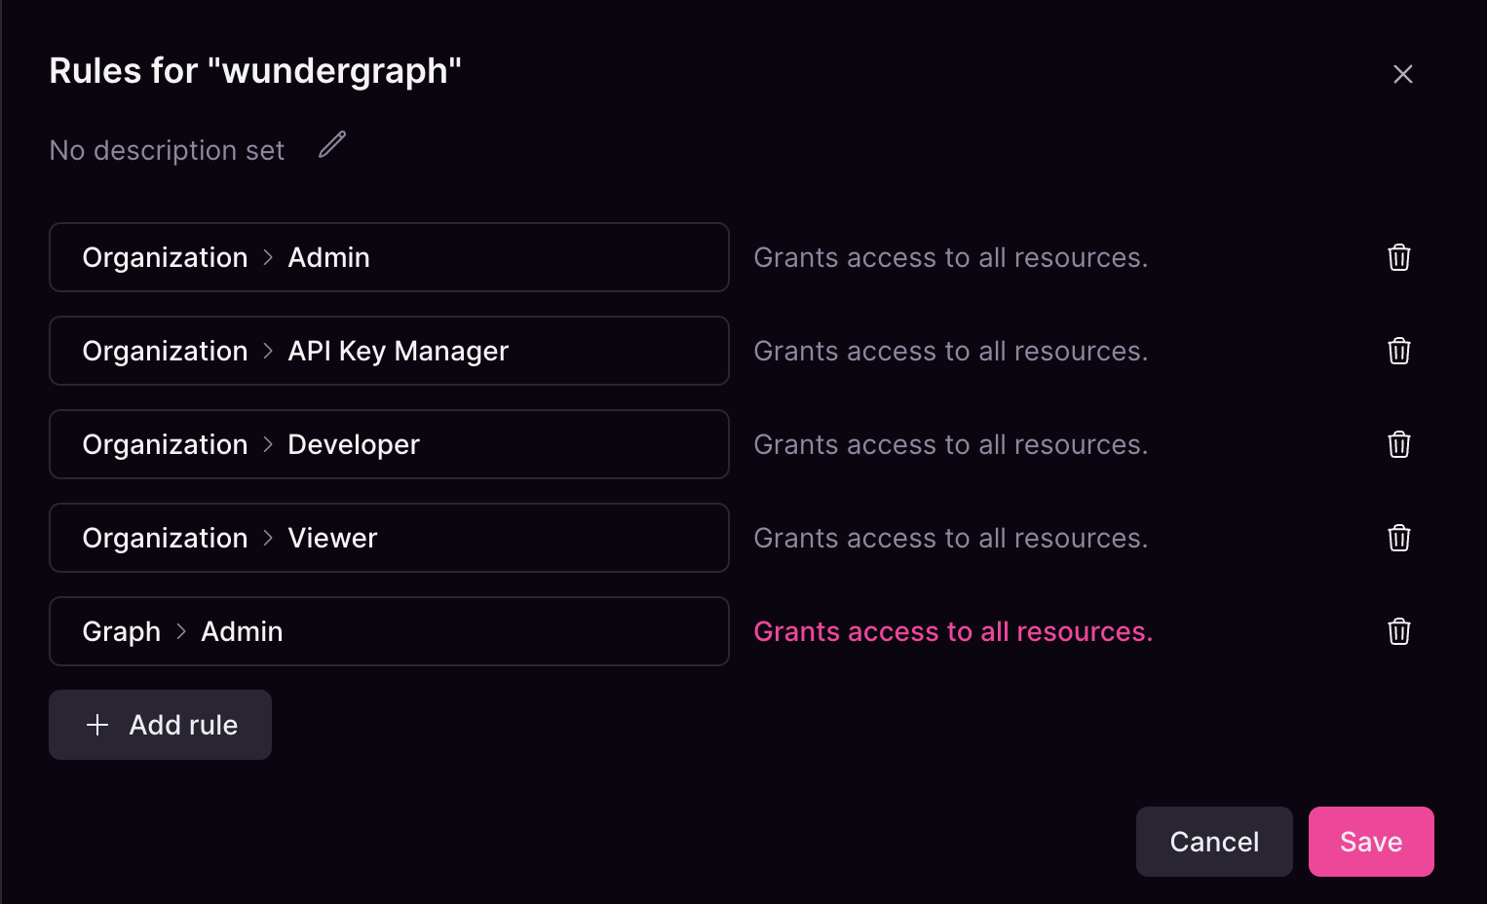This screenshot has height=904, width=1487.
Task: Click the dialog title 'Rules for wundergraph'
Action: tap(255, 70)
